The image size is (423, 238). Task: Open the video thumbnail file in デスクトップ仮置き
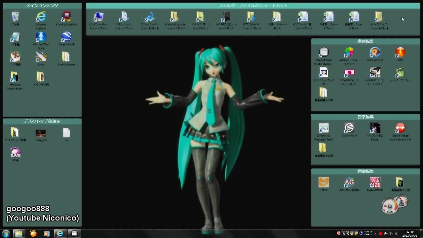[x=41, y=133]
